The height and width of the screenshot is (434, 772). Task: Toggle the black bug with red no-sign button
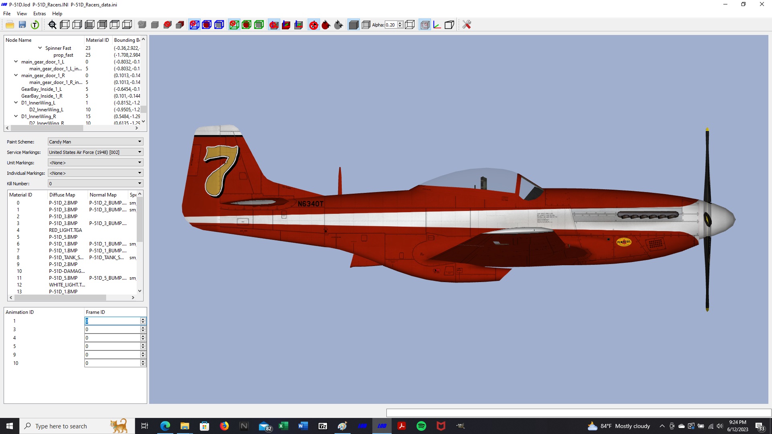coord(314,25)
